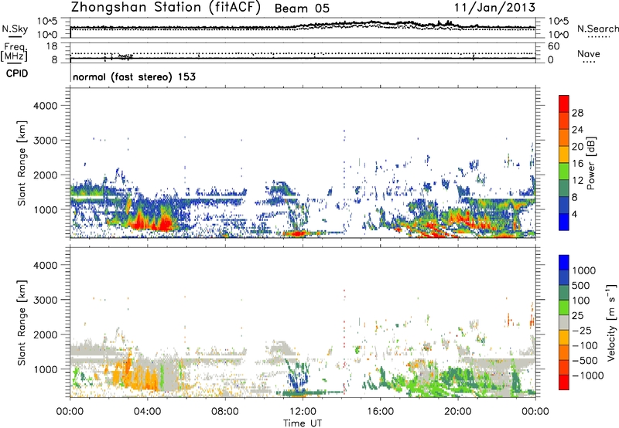Click 'Slant Range [km]' label of velocity panel
619x428 pixels.
[x=22, y=323]
